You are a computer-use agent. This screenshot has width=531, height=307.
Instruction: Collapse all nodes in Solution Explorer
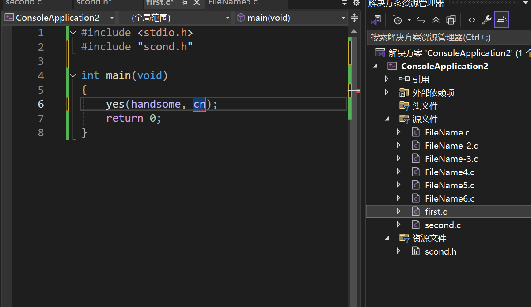tap(436, 20)
